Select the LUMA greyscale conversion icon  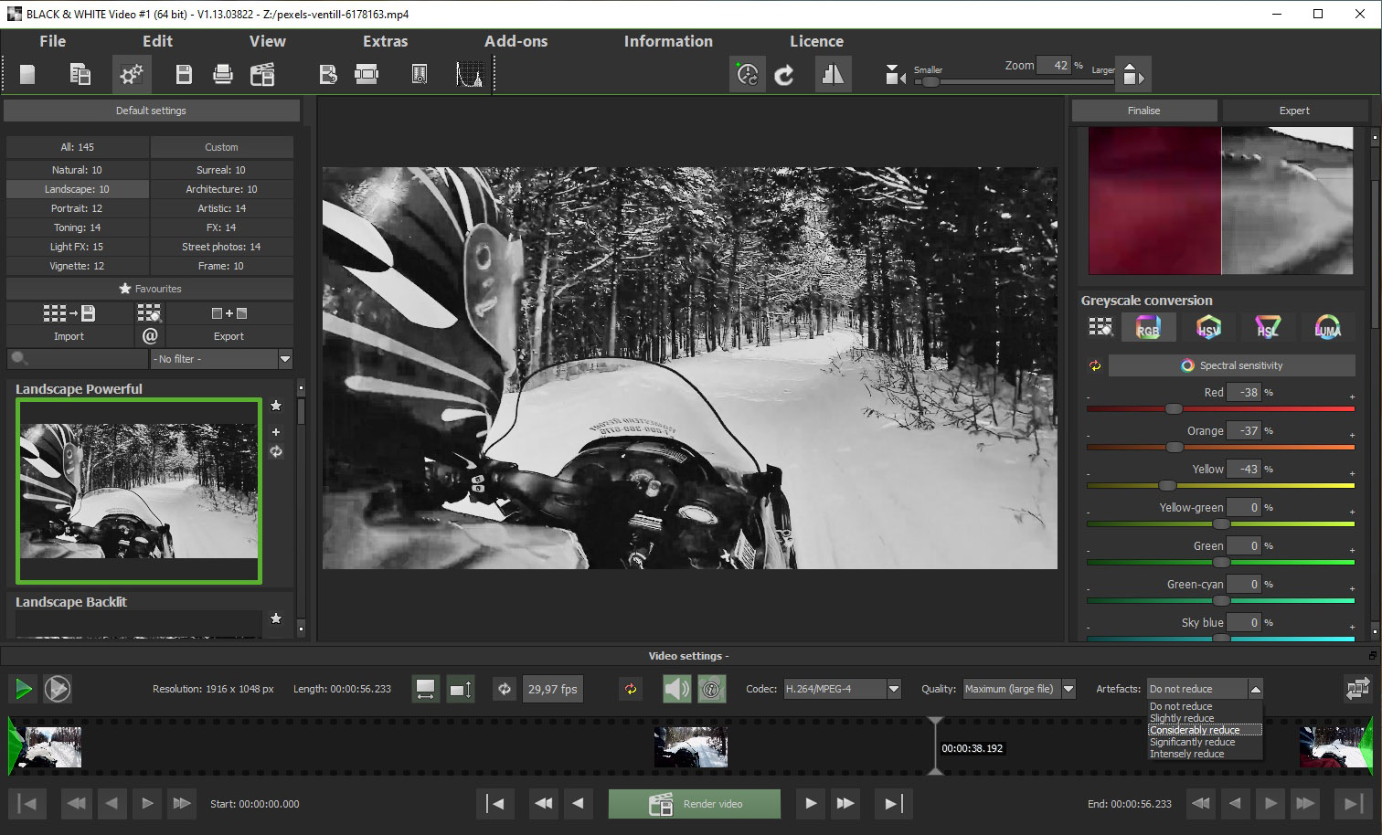1327,328
